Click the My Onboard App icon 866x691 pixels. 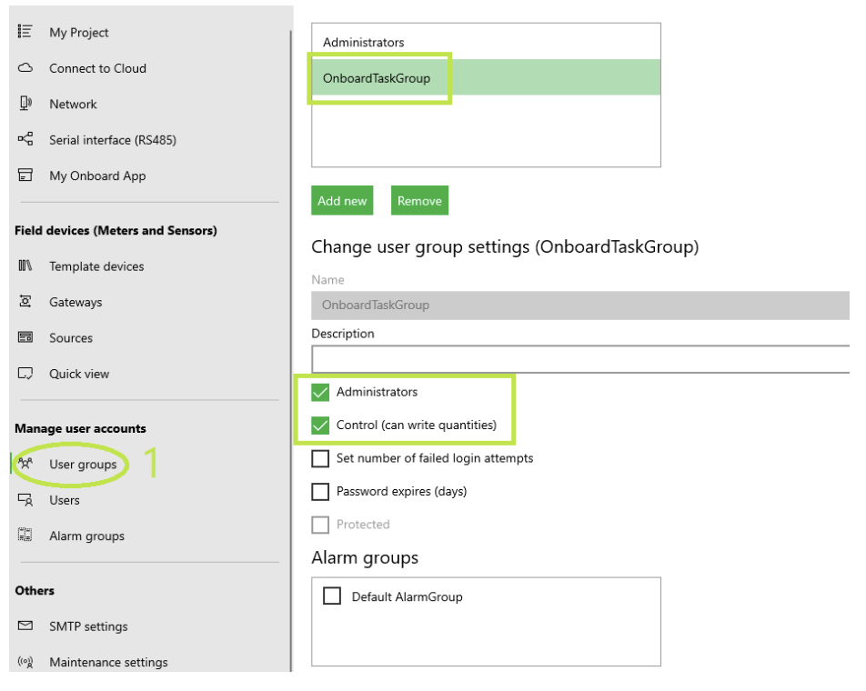point(25,175)
